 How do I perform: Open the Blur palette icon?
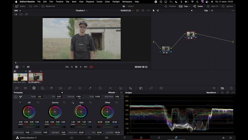131,88
